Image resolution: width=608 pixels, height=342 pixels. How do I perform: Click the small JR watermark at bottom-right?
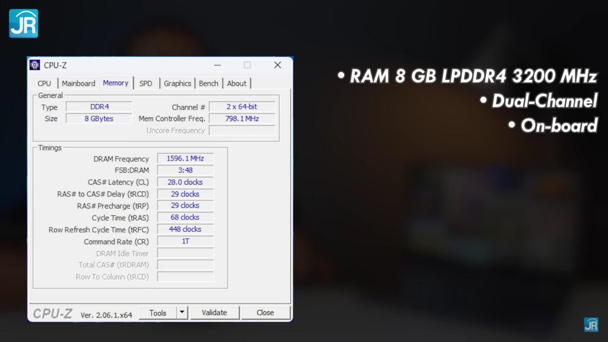pos(591,324)
